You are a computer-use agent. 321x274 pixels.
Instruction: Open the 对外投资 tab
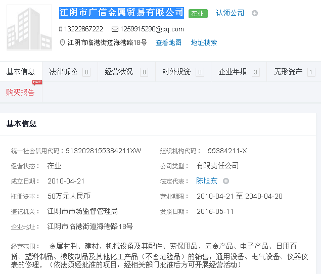tap(176, 72)
